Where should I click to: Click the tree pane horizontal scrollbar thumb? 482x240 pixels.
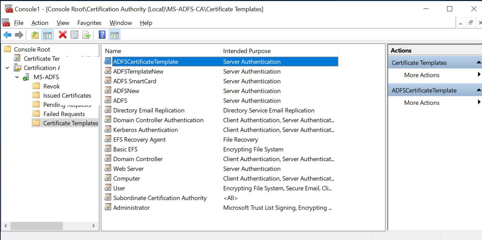click(37, 226)
